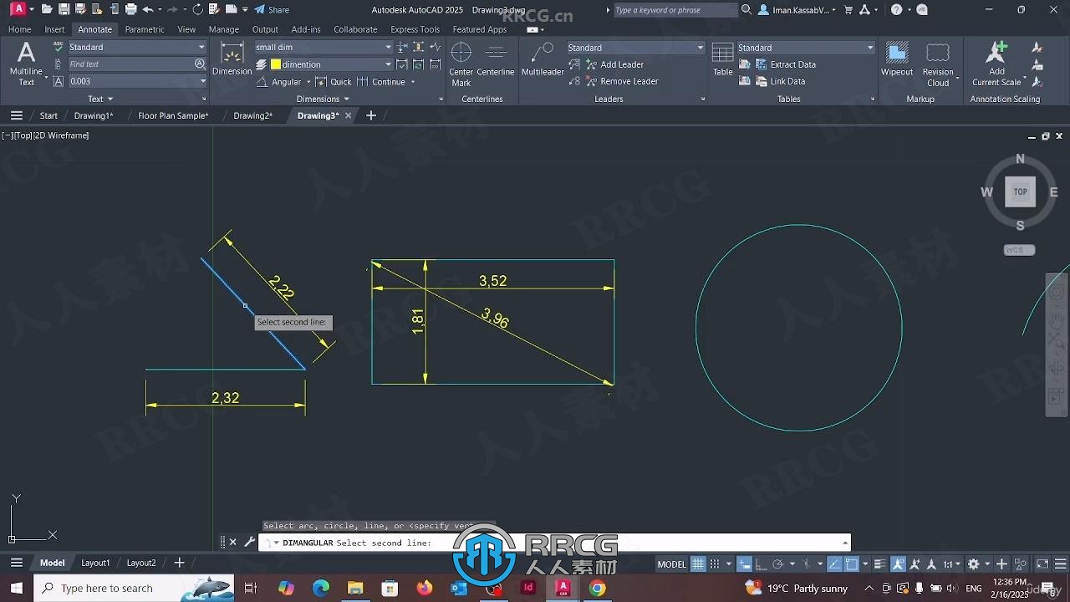Toggle dynamic input in status bar

pyautogui.click(x=745, y=564)
